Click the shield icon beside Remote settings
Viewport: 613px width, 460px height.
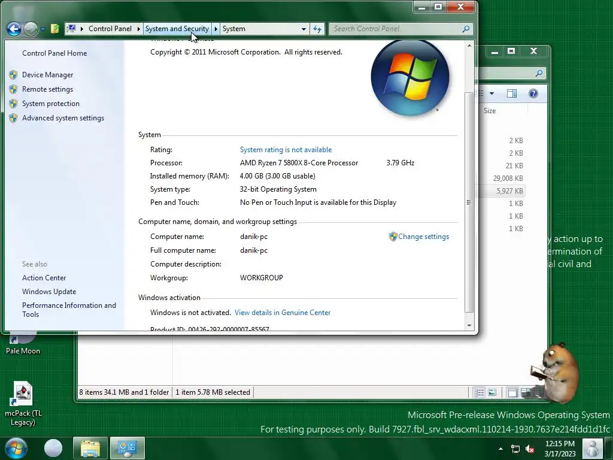[x=13, y=89]
